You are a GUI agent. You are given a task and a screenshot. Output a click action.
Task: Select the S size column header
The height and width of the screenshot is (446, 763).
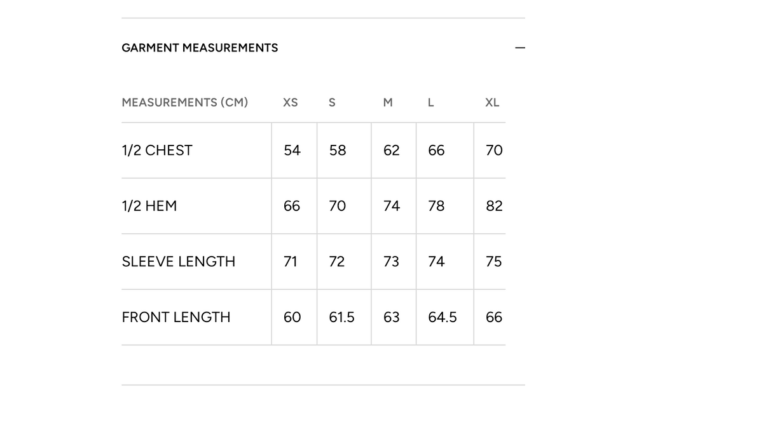tap(332, 102)
